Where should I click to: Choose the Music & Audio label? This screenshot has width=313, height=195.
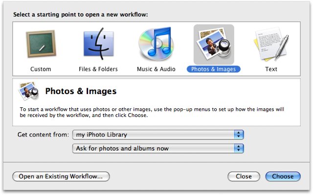tap(156, 69)
